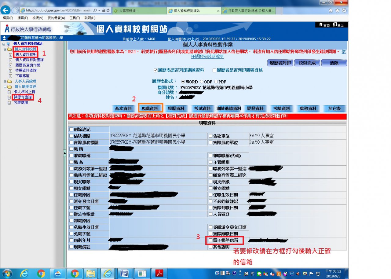The width and height of the screenshot is (391, 279).
Task: Click the 履歷表列印 button
Action: point(280,63)
